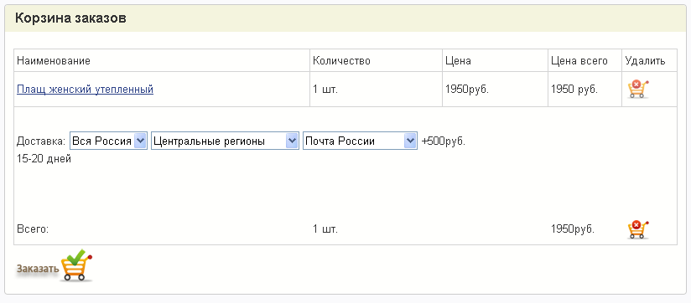Expand the Центральные регионы region dropdown
This screenshot has width=691, height=303.
pyautogui.click(x=226, y=141)
